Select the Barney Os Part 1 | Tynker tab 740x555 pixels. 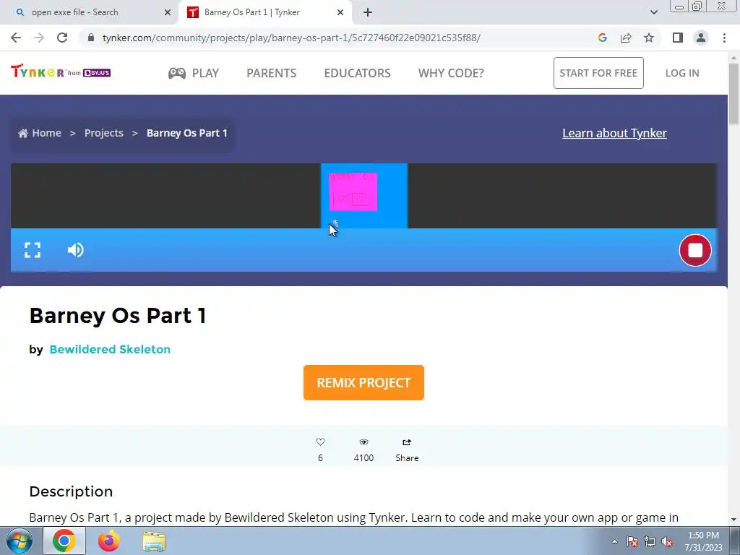[267, 12]
